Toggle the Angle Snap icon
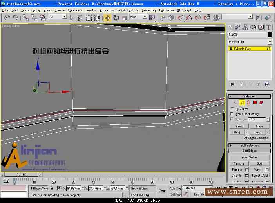This screenshot has width=275, height=203. [x=189, y=18]
